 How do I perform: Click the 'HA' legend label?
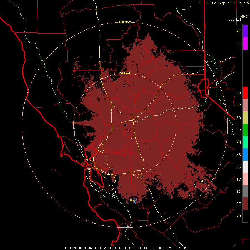(238, 93)
